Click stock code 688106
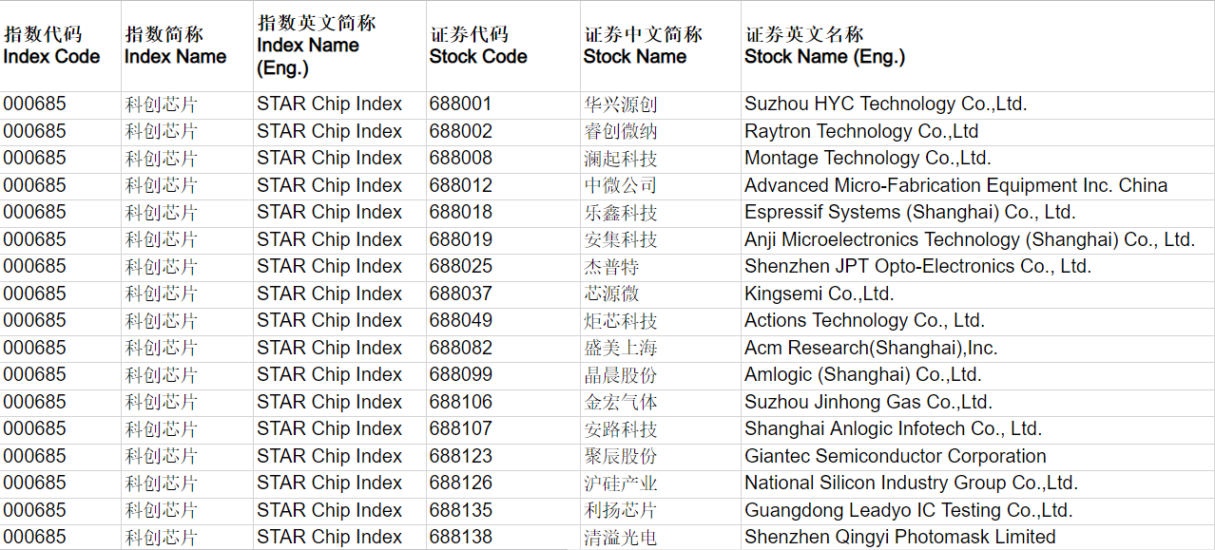This screenshot has height=550, width=1215. [461, 402]
